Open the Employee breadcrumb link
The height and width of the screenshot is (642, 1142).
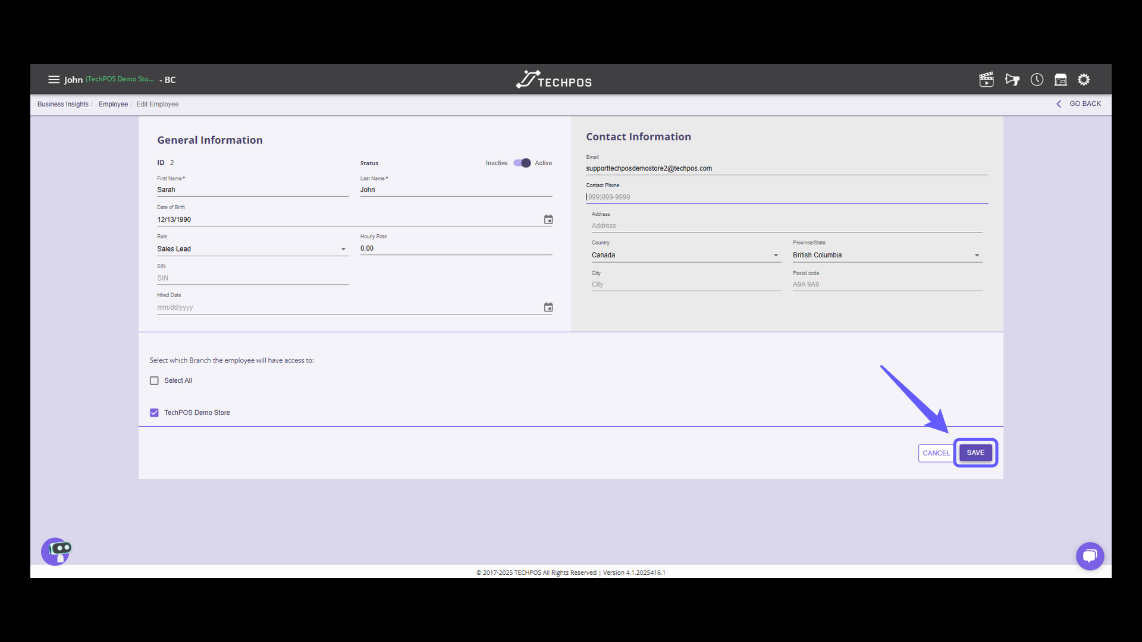pos(113,104)
